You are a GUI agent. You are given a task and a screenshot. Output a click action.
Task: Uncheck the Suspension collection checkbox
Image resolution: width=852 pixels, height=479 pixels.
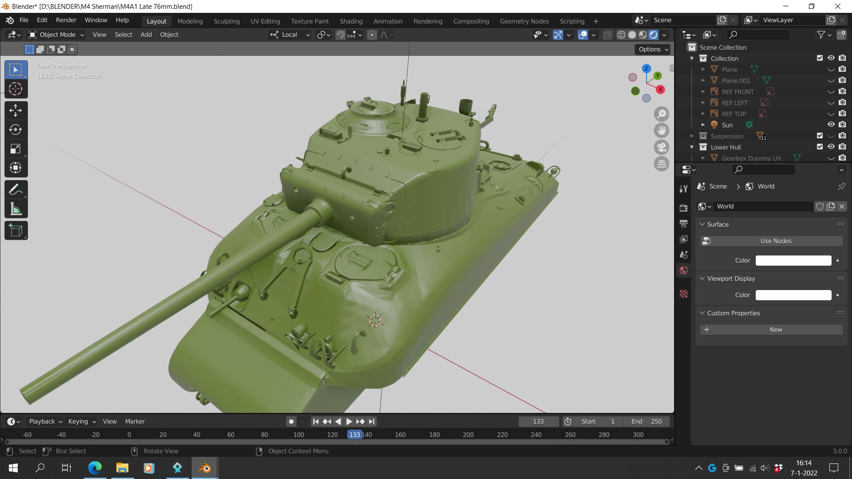pyautogui.click(x=820, y=136)
